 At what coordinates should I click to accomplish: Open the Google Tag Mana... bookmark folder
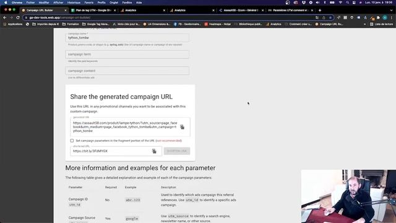pos(96,24)
